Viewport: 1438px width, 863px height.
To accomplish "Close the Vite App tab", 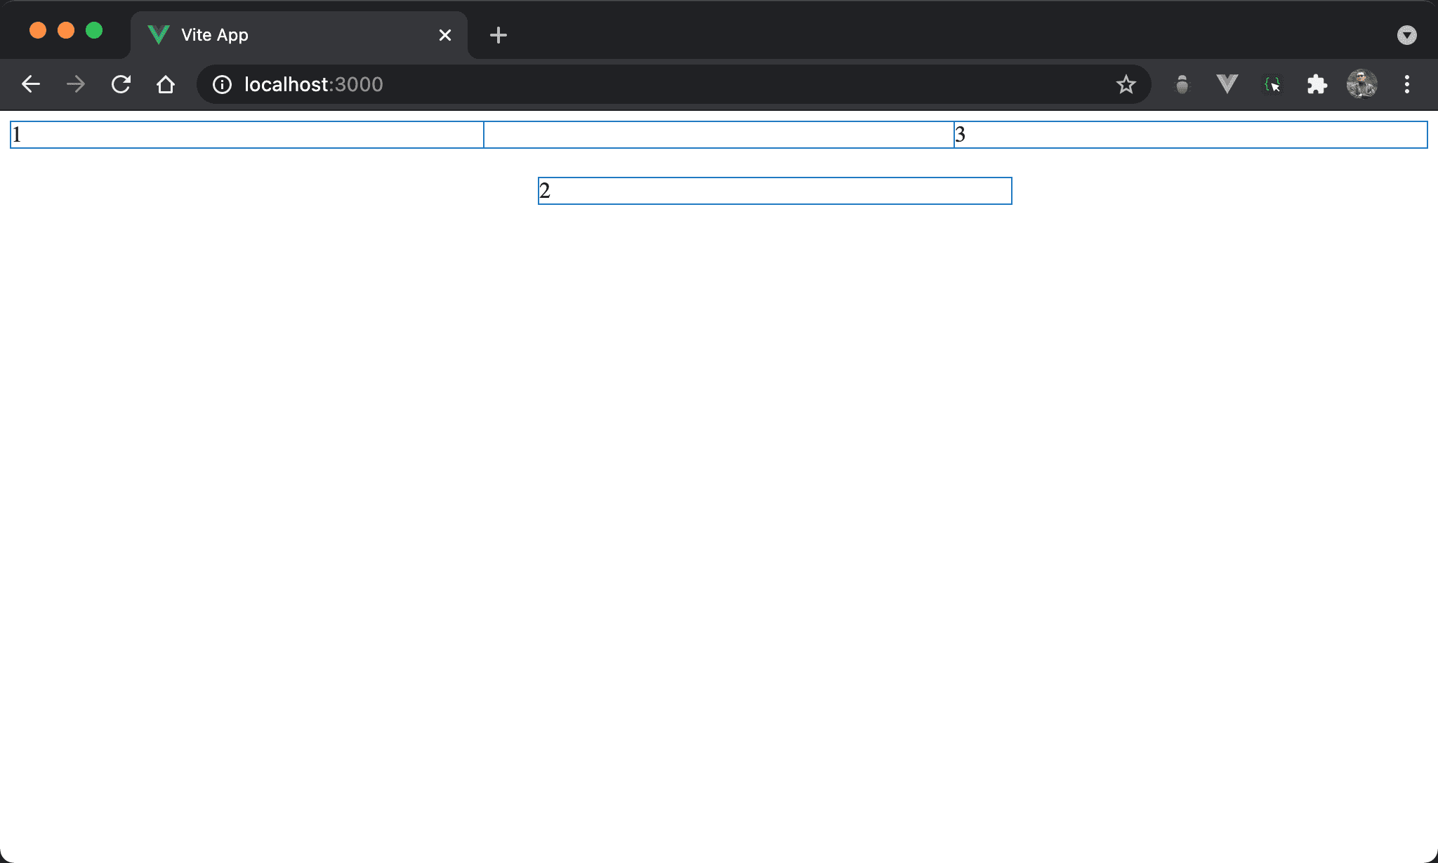I will coord(444,35).
